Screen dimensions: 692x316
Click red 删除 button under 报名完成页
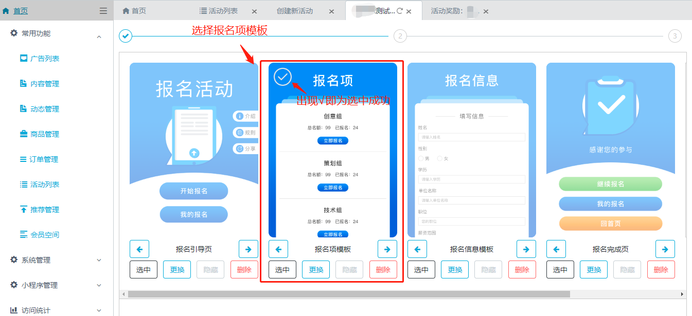[x=661, y=270]
